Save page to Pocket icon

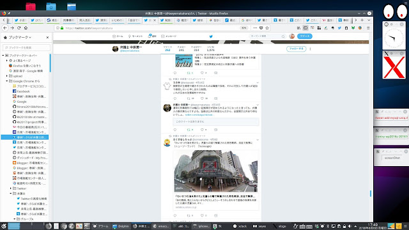coord(261,28)
